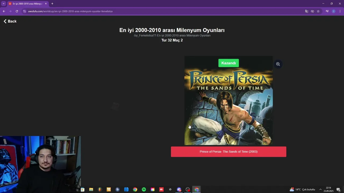Click the 'Tur 32 Maç 2' round label
Screen dimensions: 344x193
point(172,40)
